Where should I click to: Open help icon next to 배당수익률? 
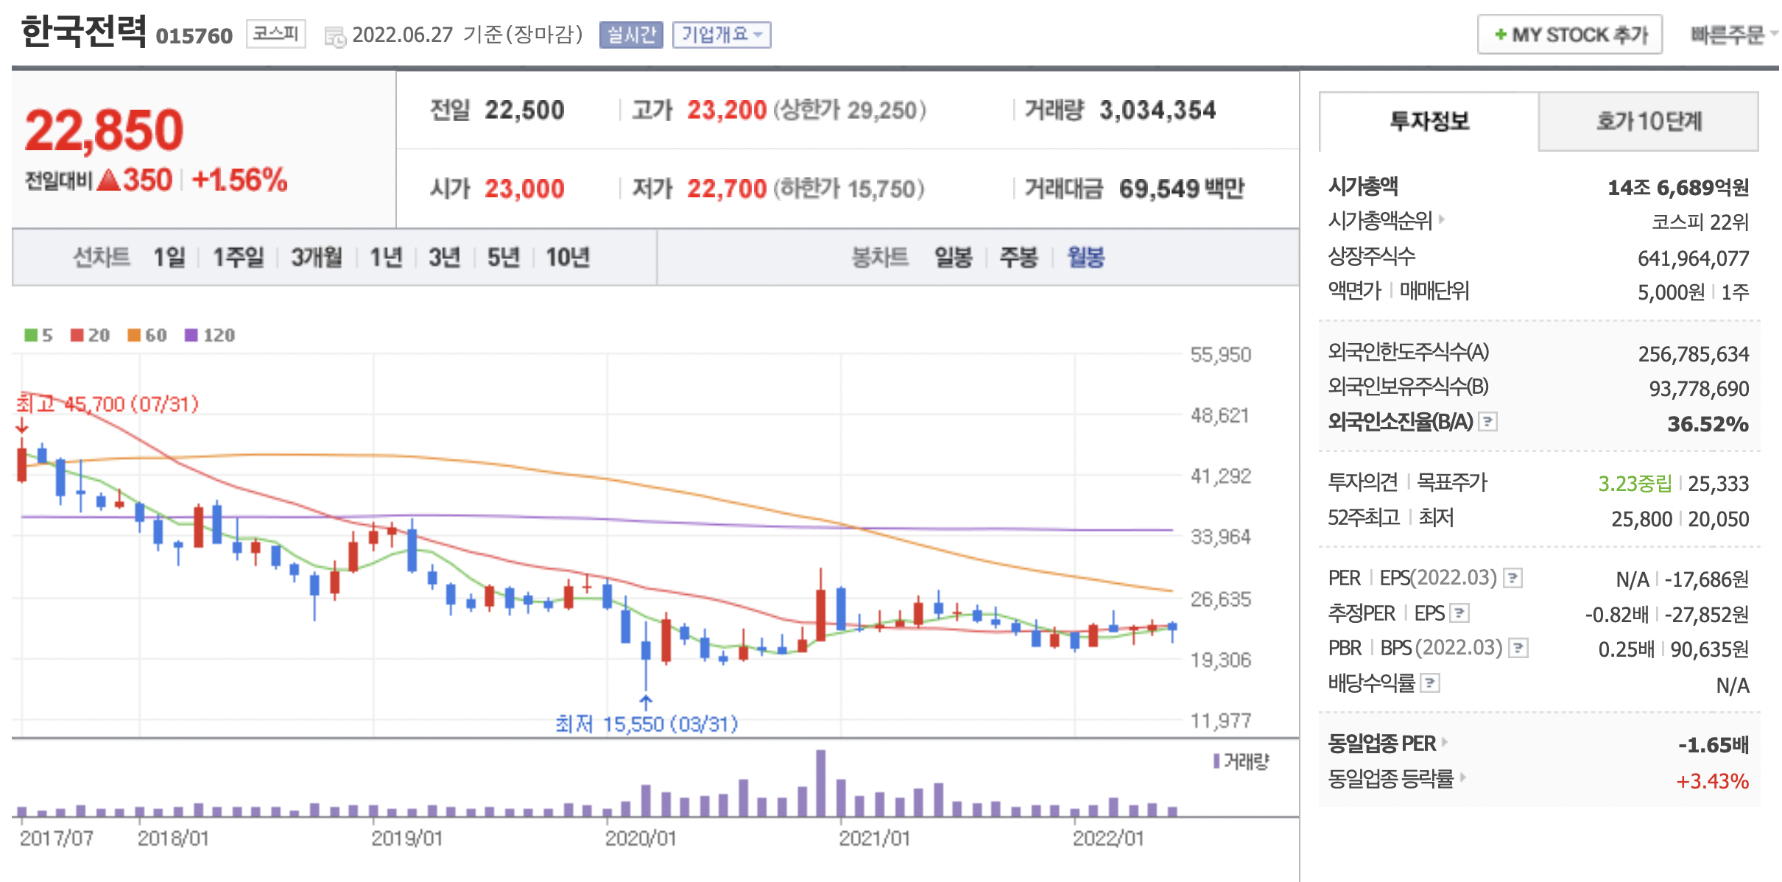(1429, 683)
